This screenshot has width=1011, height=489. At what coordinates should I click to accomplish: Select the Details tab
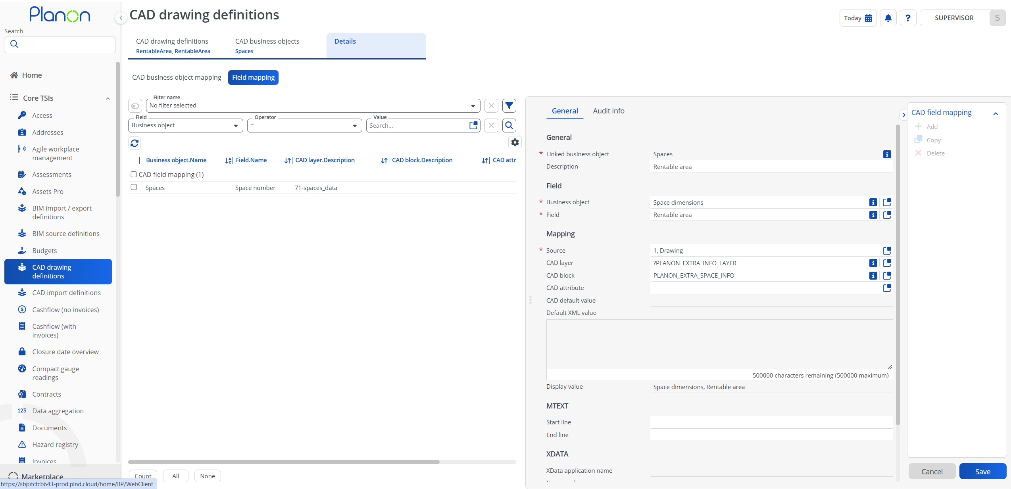click(x=376, y=46)
